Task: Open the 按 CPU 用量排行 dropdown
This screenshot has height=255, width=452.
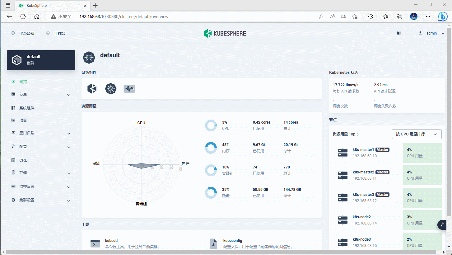Action: point(417,134)
